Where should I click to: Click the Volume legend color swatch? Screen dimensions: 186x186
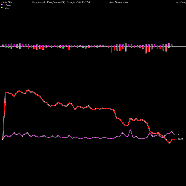[2, 5]
